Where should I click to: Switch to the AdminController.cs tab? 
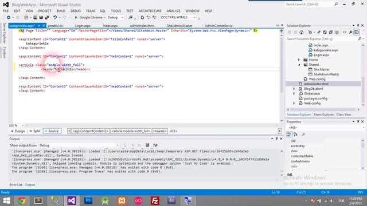pos(218,26)
